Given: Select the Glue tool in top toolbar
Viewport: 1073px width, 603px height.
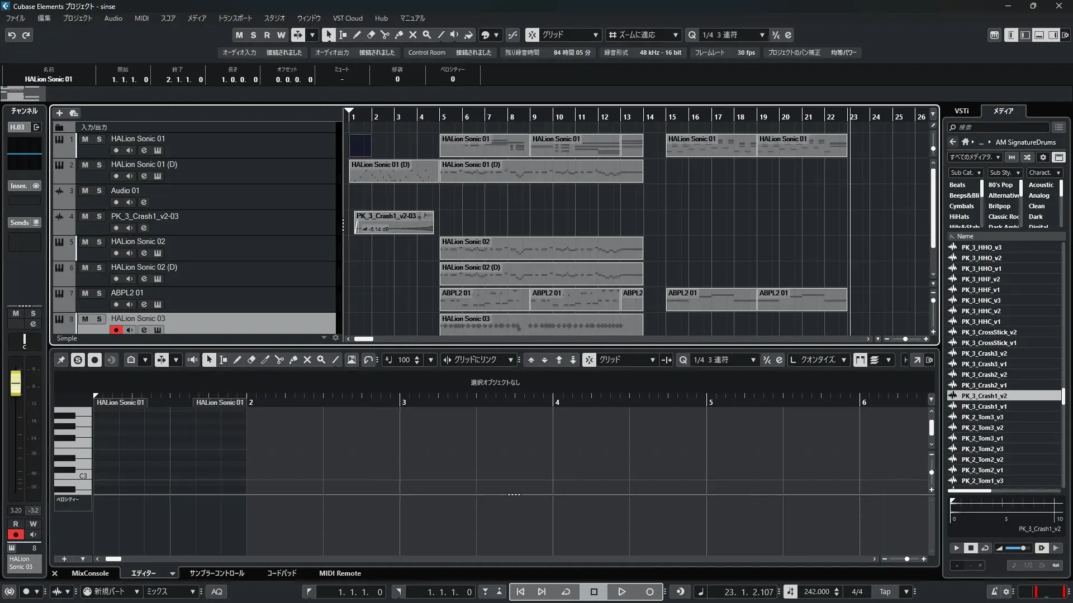Looking at the screenshot, I should coord(399,35).
